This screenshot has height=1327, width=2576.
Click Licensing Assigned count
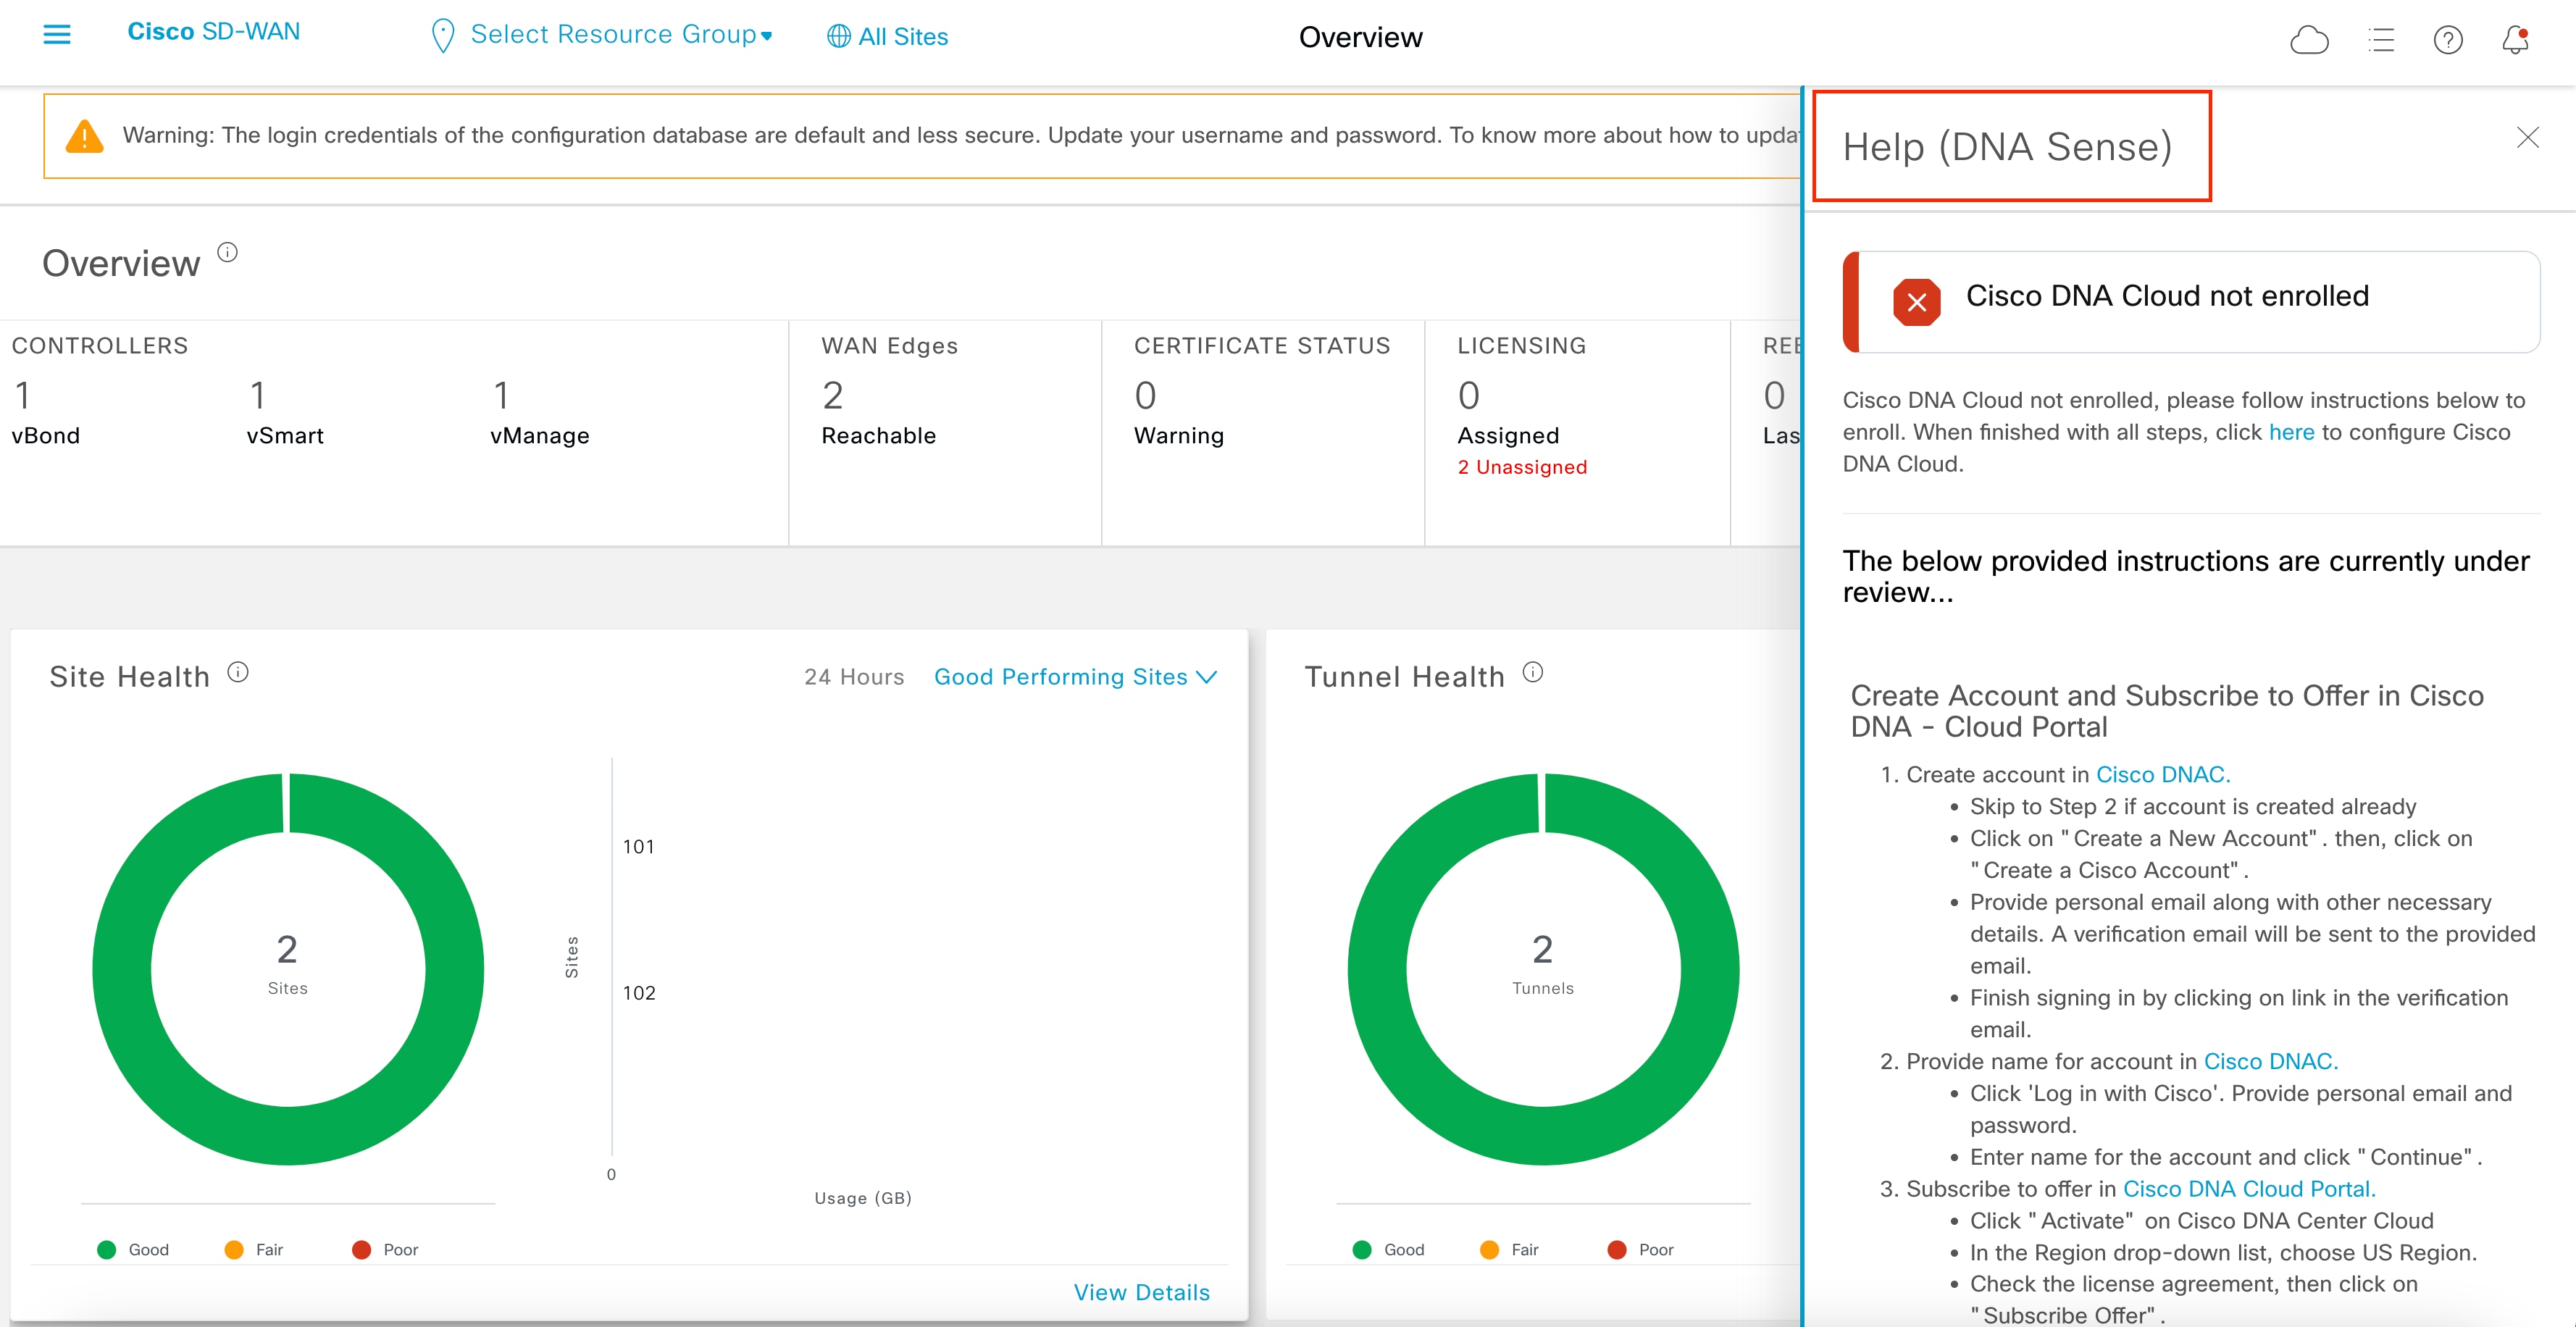(1469, 396)
